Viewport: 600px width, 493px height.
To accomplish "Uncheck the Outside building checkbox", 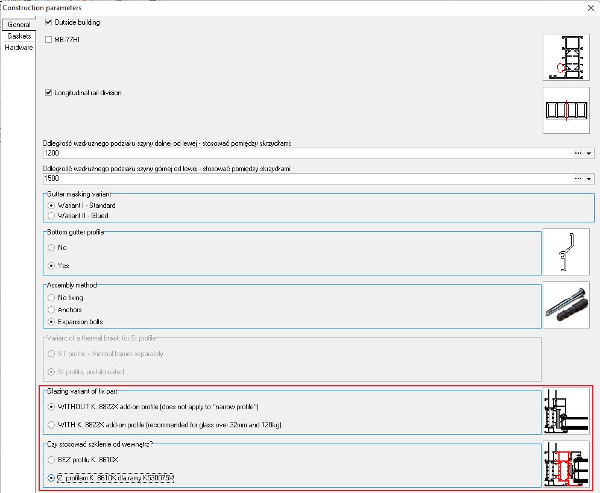I will [x=49, y=22].
